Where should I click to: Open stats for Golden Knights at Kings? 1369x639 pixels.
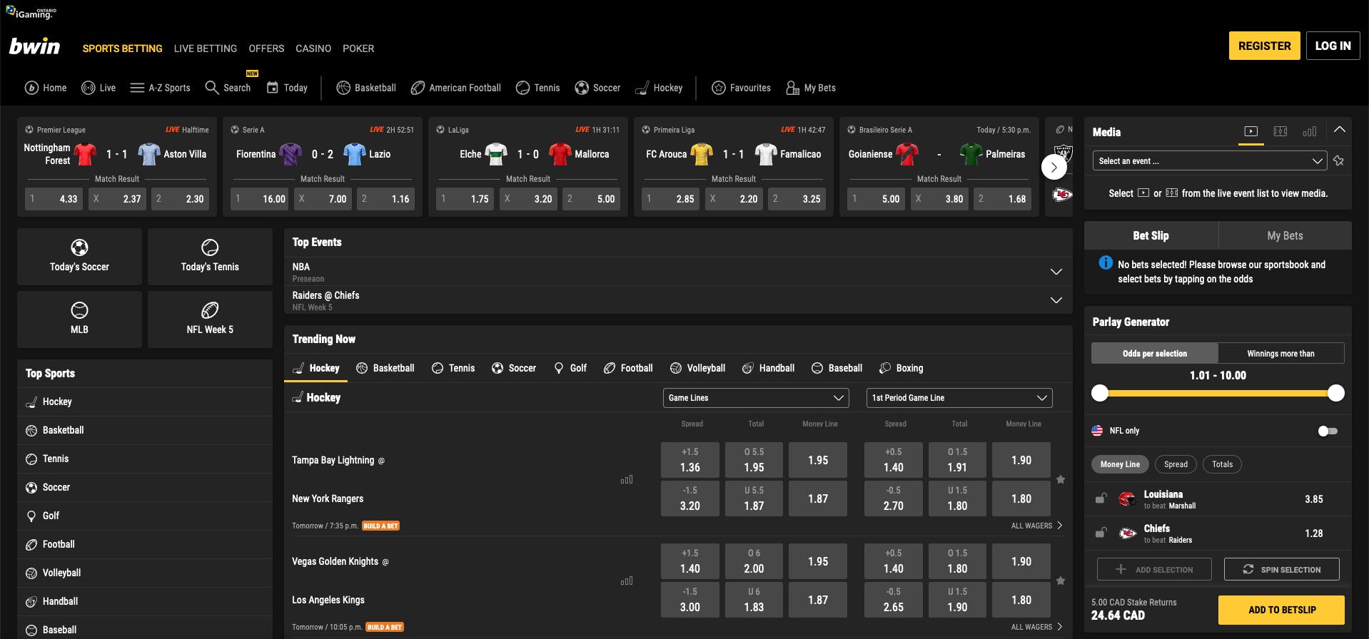click(627, 581)
